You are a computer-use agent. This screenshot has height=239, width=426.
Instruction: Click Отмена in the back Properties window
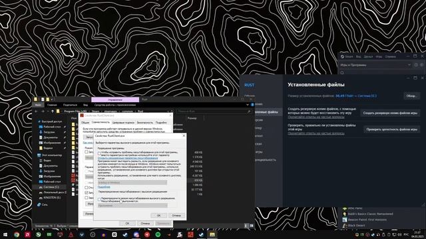pos(145,224)
